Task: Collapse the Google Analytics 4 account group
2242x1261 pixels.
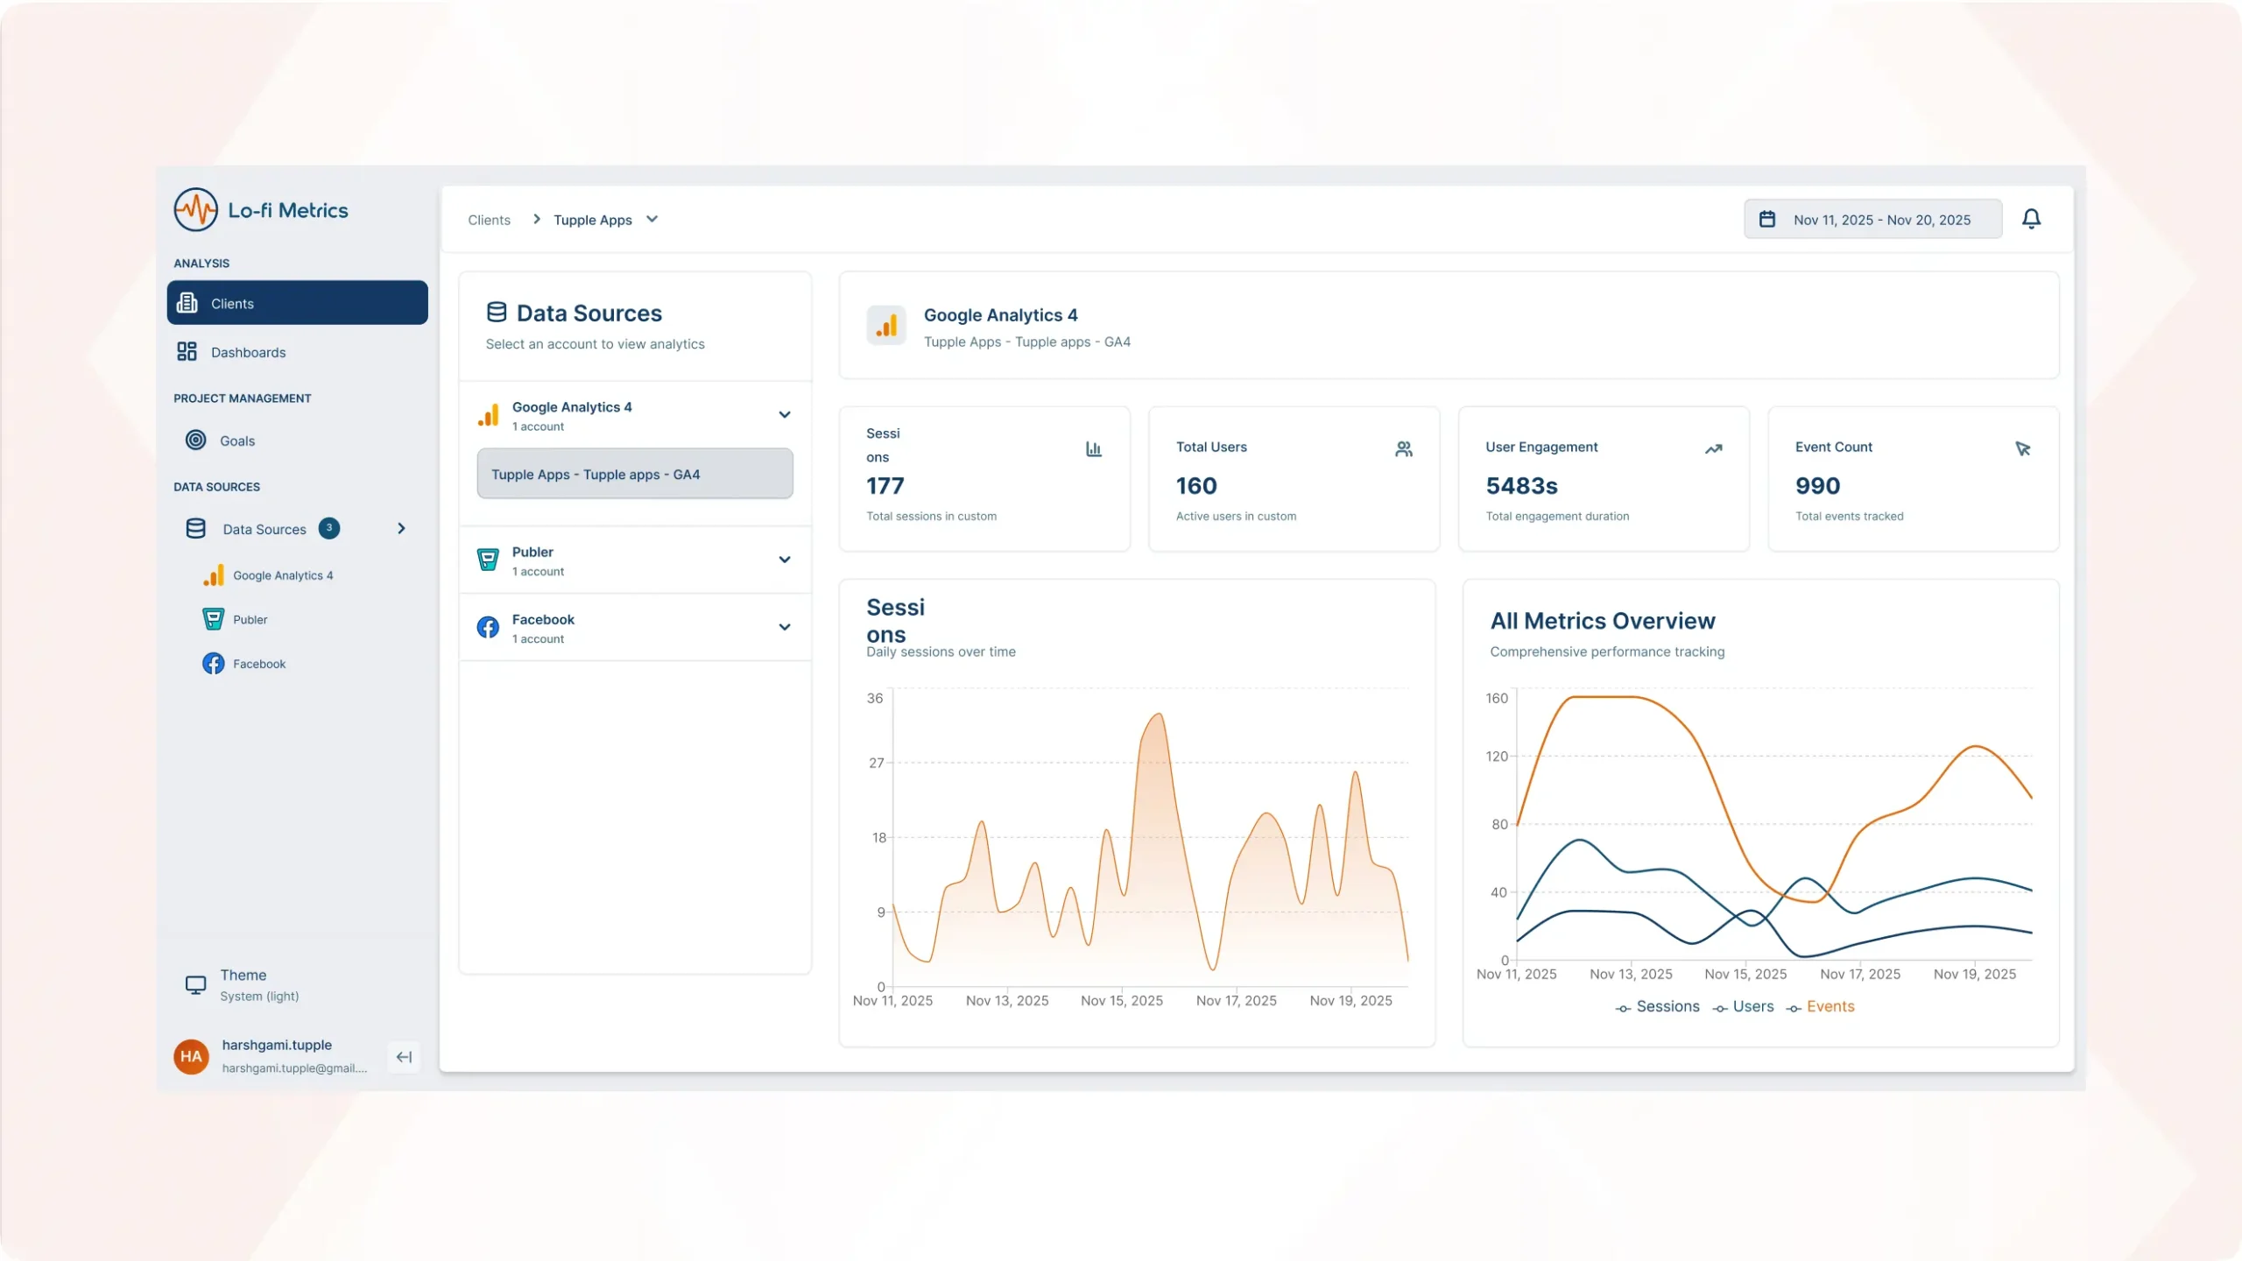Action: click(x=784, y=415)
